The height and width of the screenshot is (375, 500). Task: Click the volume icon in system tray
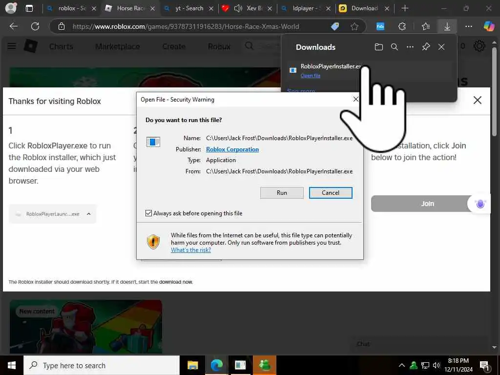click(437, 365)
